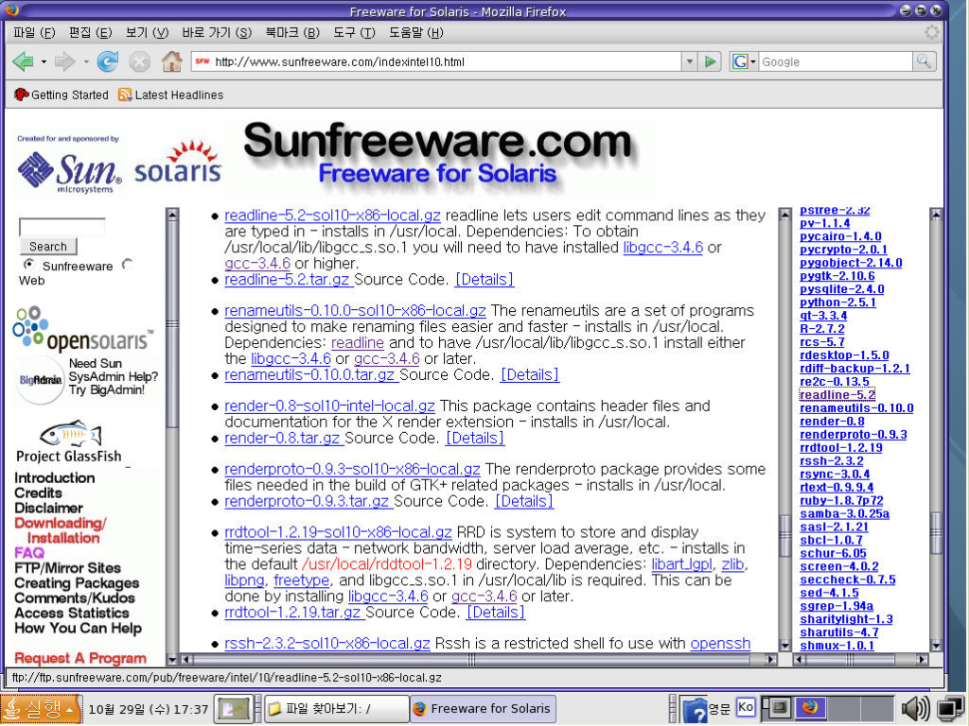Viewport: 969px width, 726px height.
Task: Click the sidebar search text field
Action: (62, 227)
